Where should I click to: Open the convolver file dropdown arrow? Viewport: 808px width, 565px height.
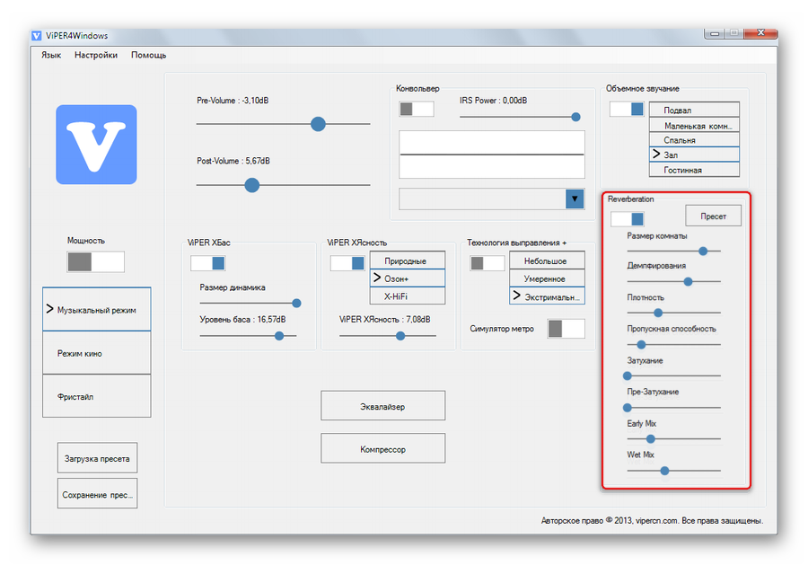coord(575,199)
